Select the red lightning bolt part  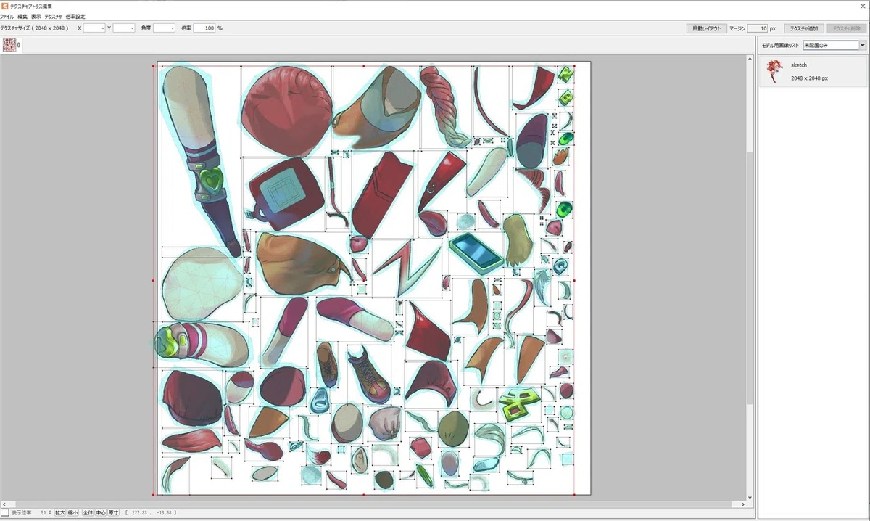click(x=406, y=267)
